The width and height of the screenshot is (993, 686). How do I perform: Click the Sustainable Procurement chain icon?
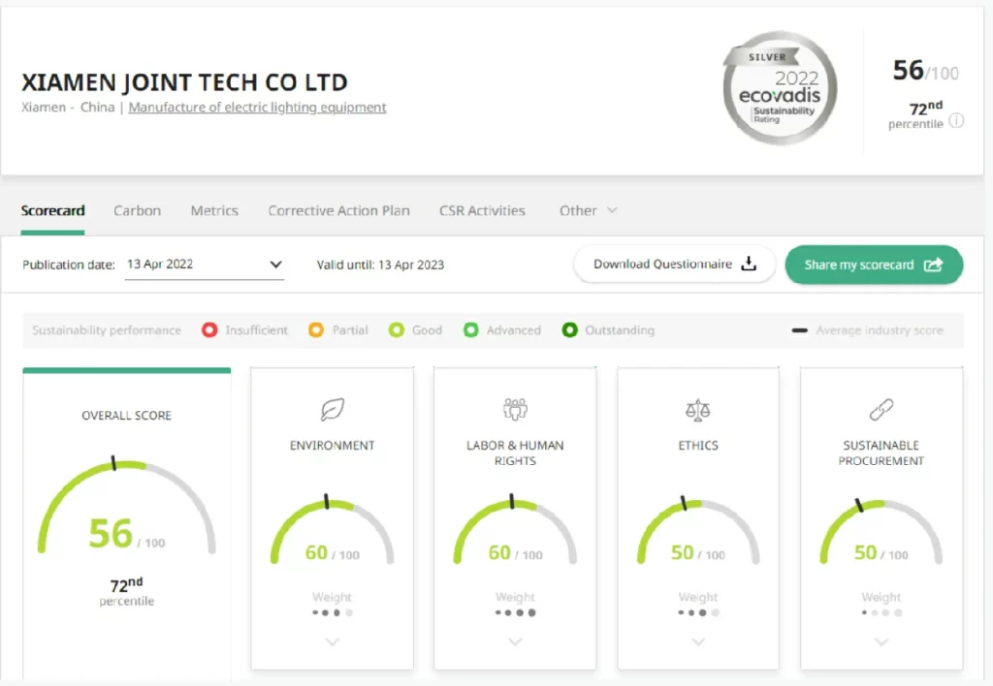(881, 410)
